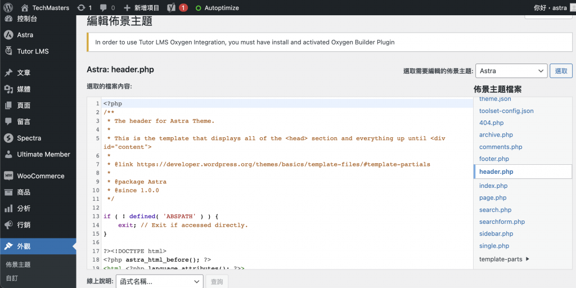Viewport: 576px width, 288px height.
Task: Open index.php in theme files
Action: click(493, 186)
